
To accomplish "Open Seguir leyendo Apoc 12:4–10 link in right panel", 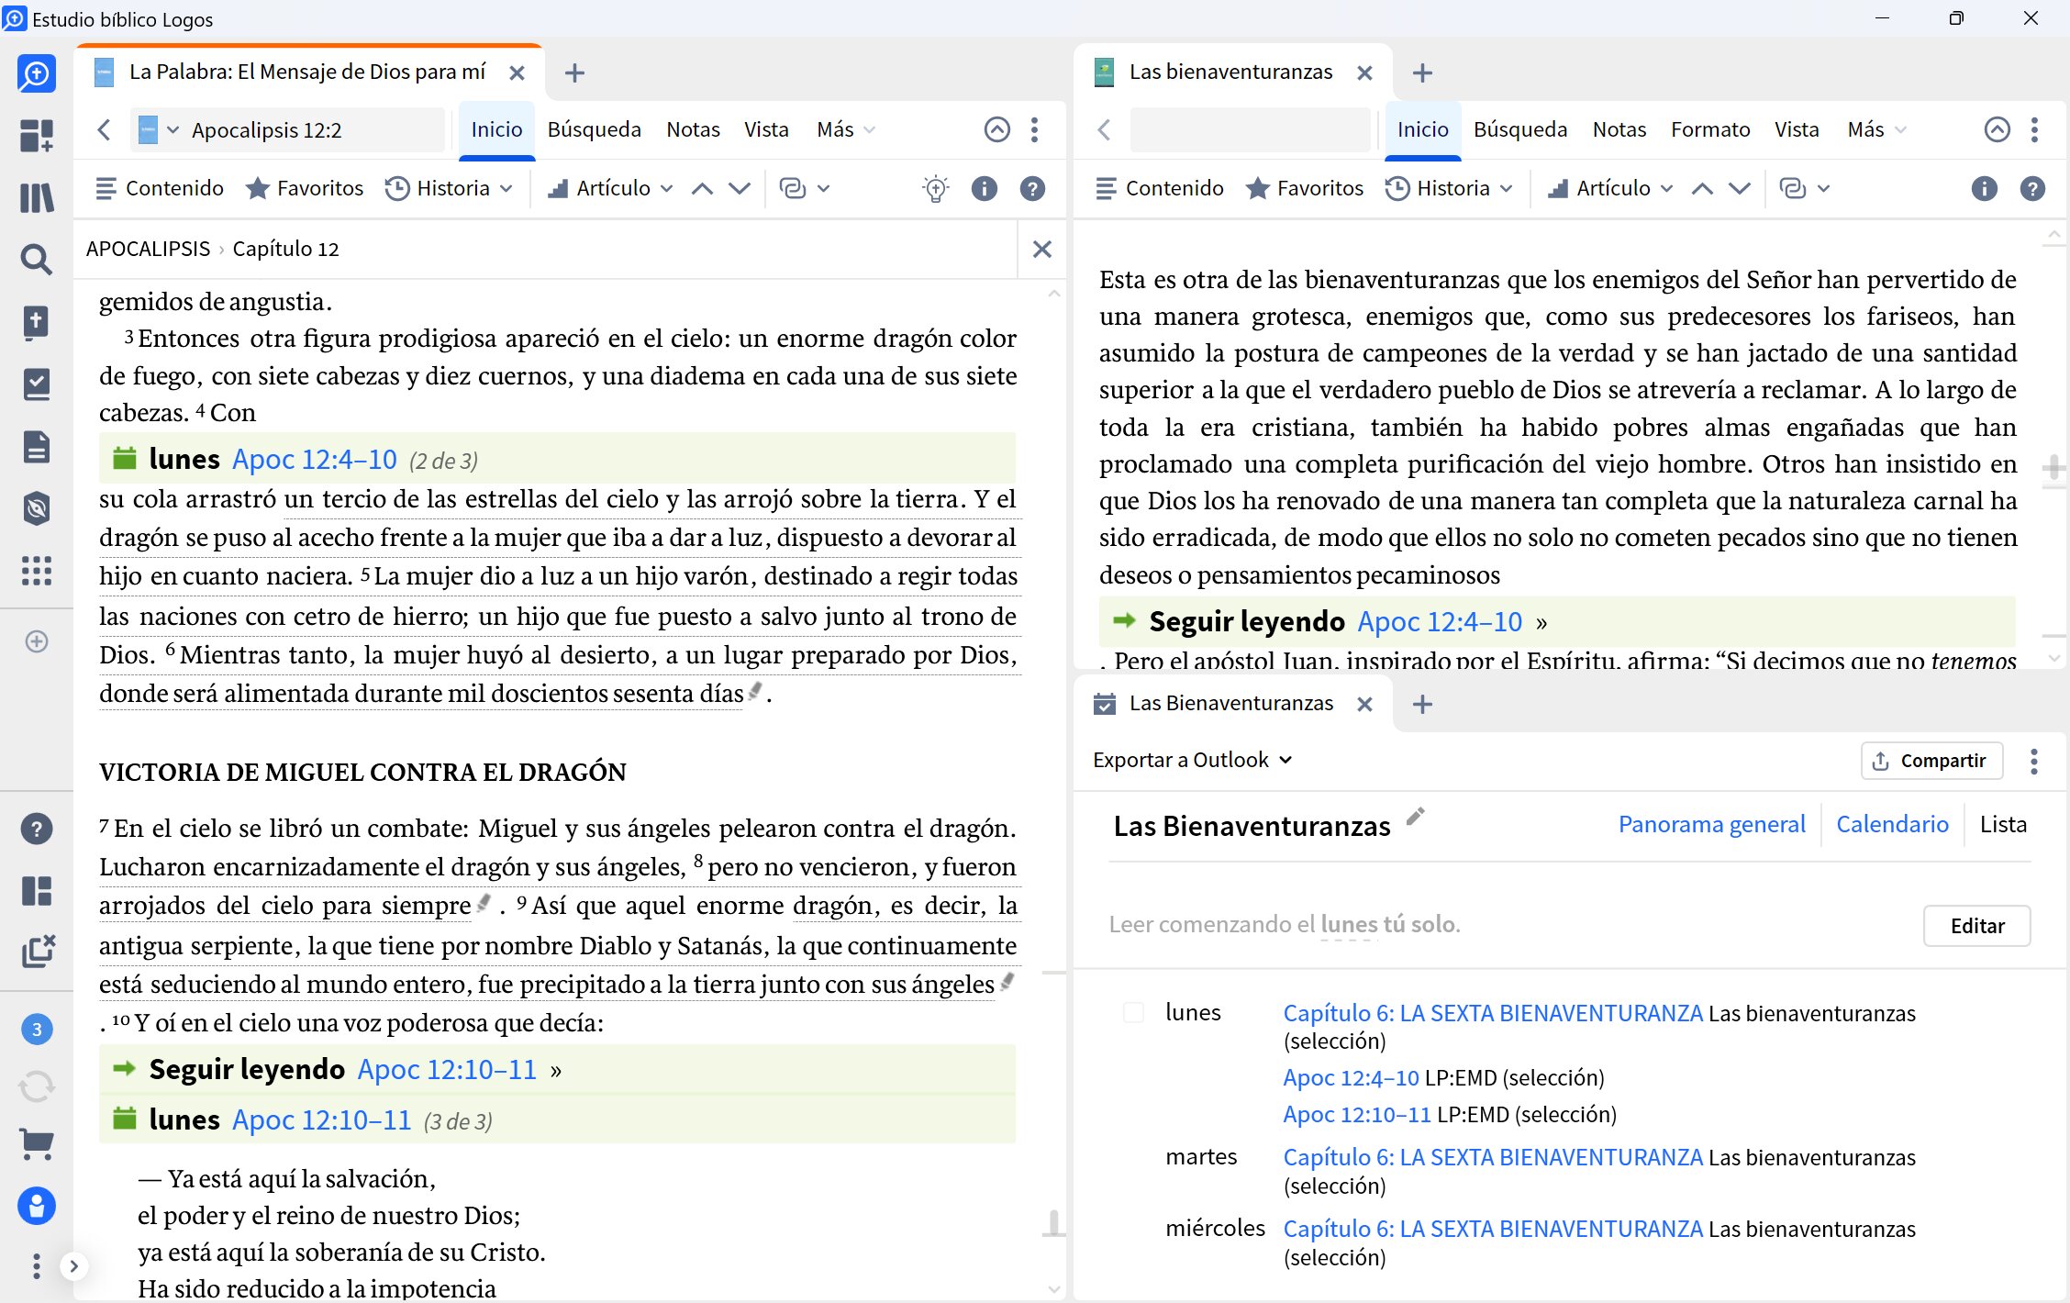I will [x=1440, y=621].
